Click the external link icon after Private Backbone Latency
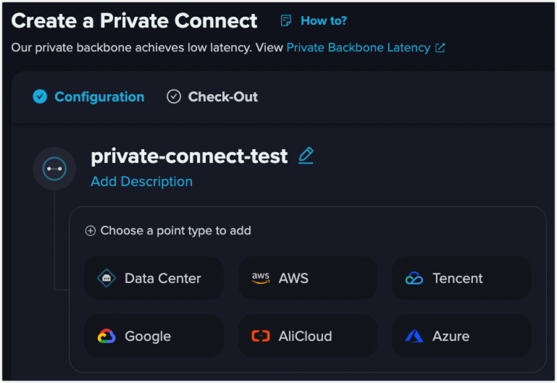The image size is (557, 383). [440, 48]
